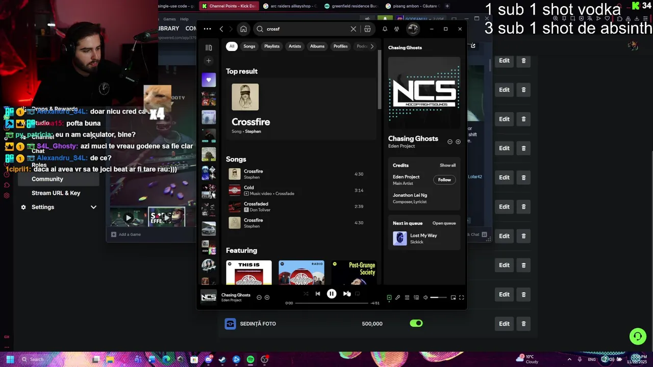Open the Windows Start menu

(10, 359)
